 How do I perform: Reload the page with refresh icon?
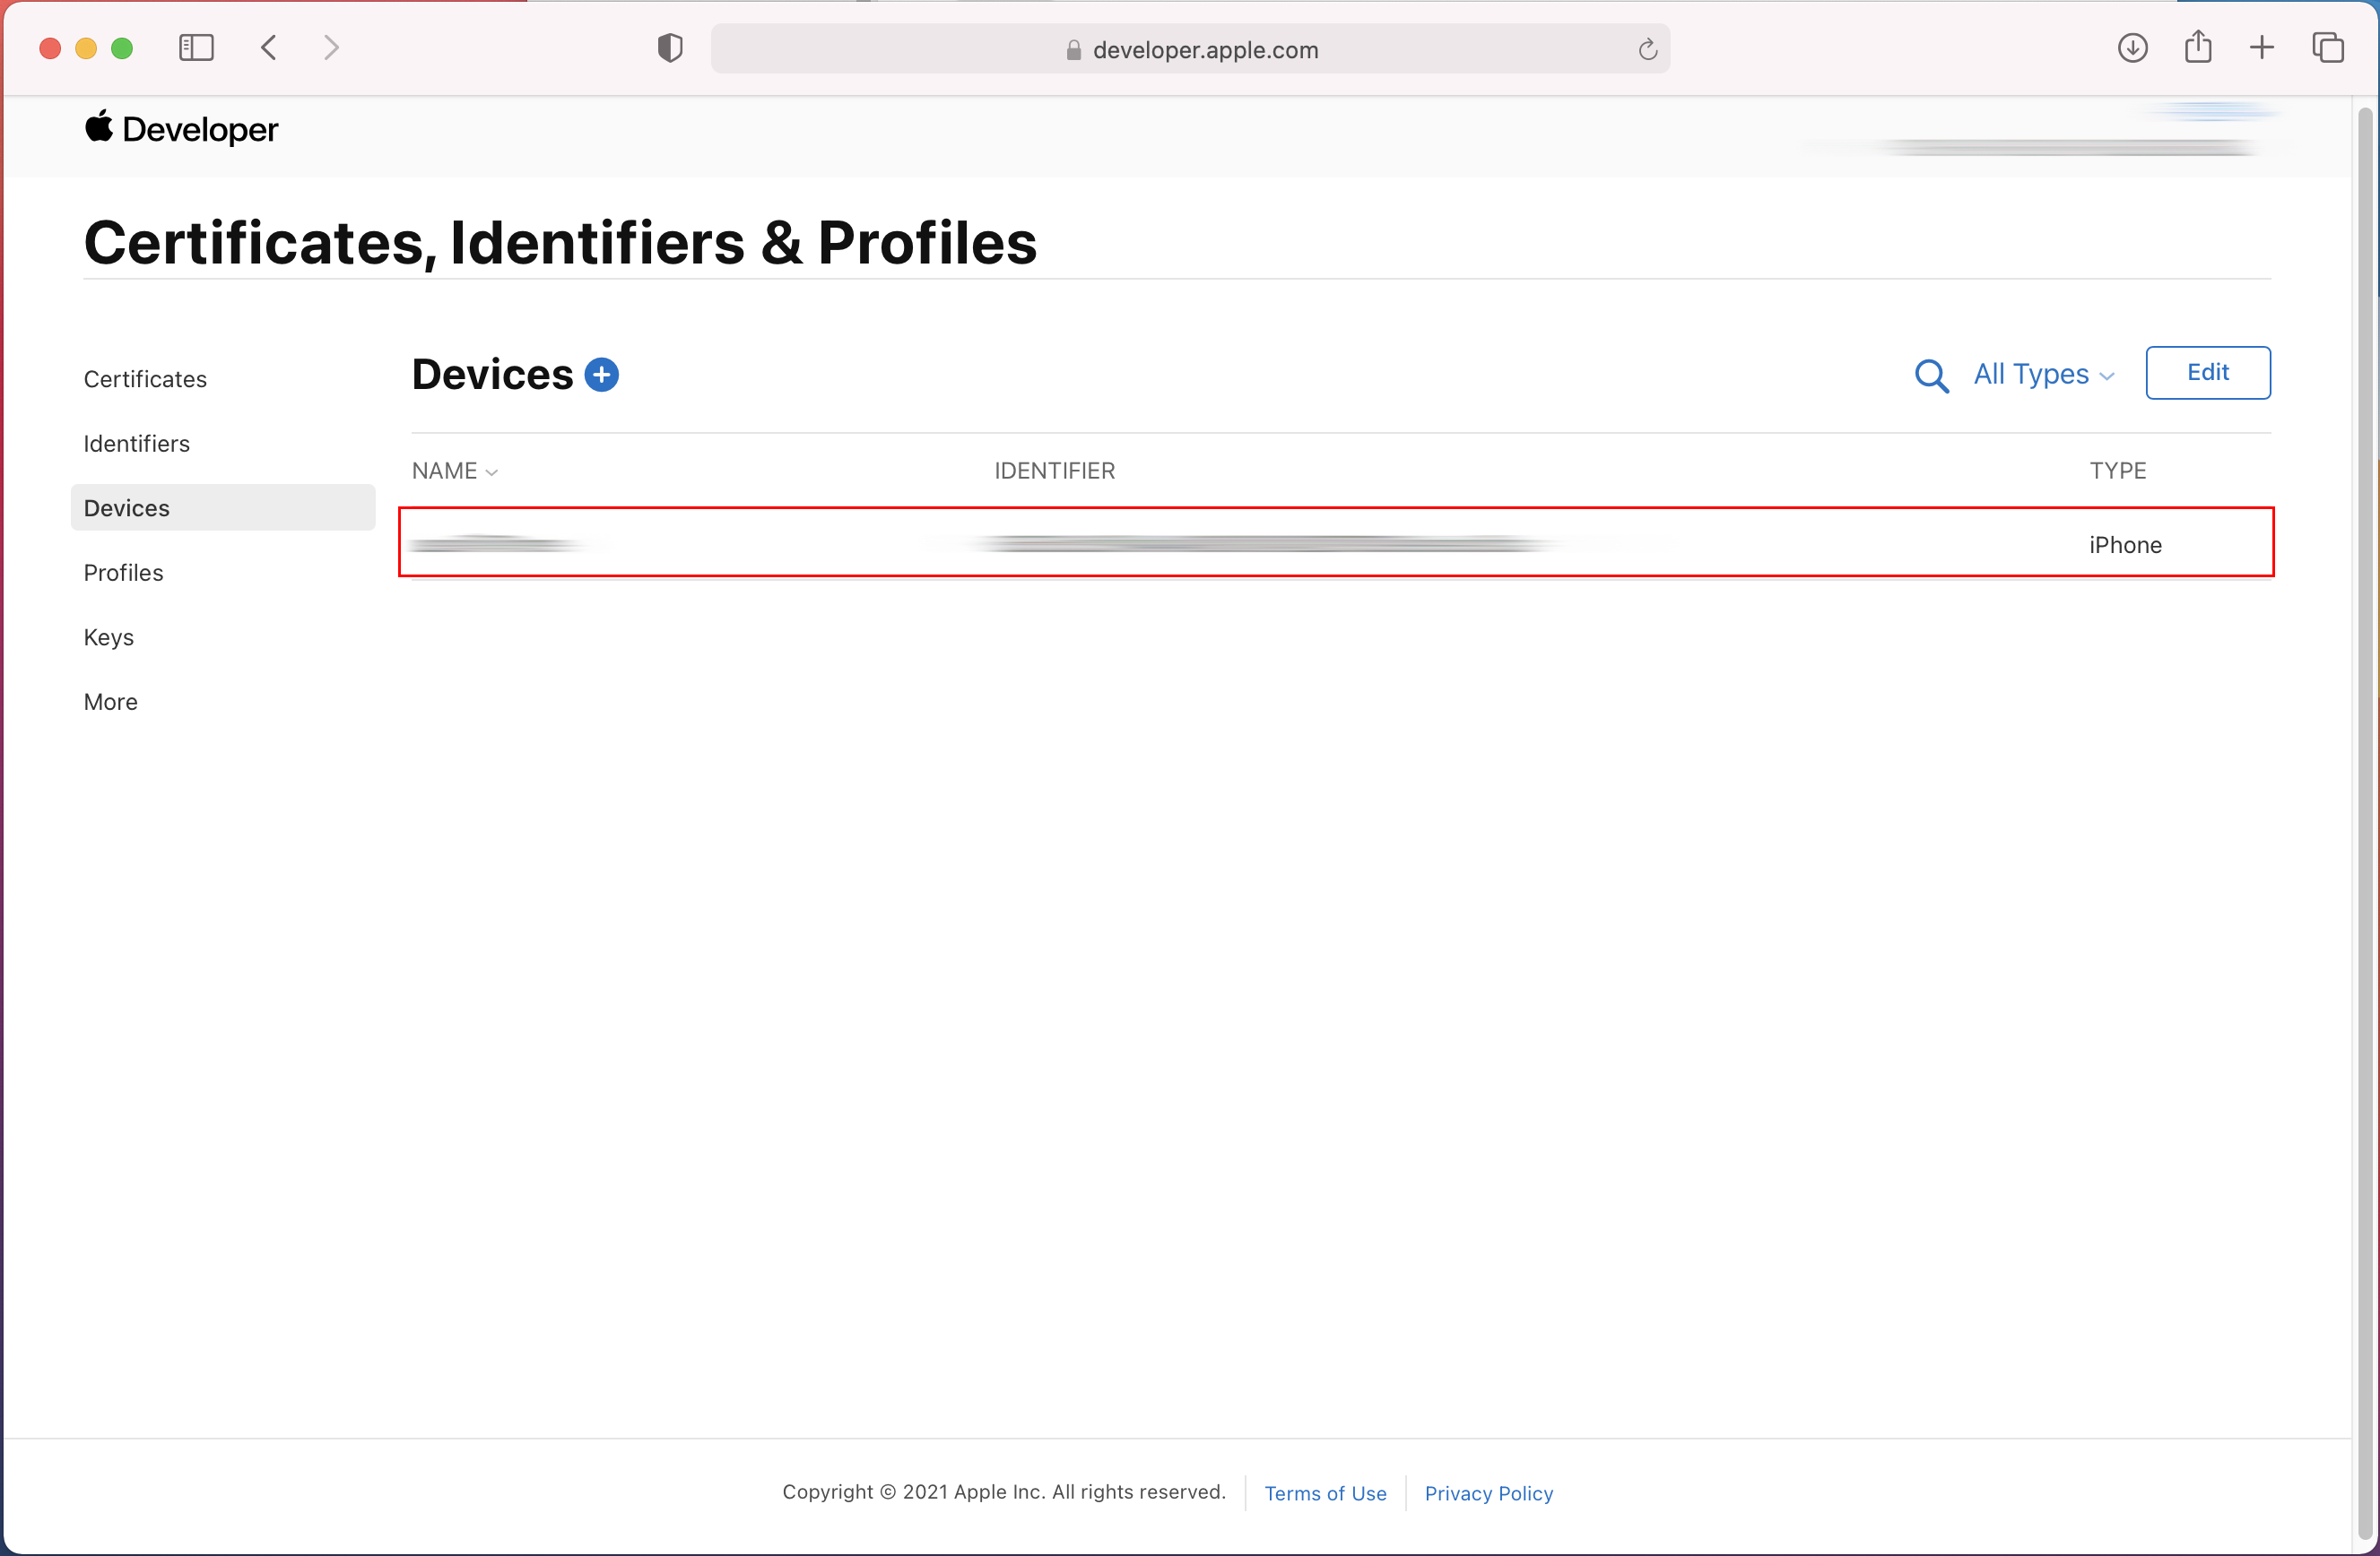[x=1647, y=50]
